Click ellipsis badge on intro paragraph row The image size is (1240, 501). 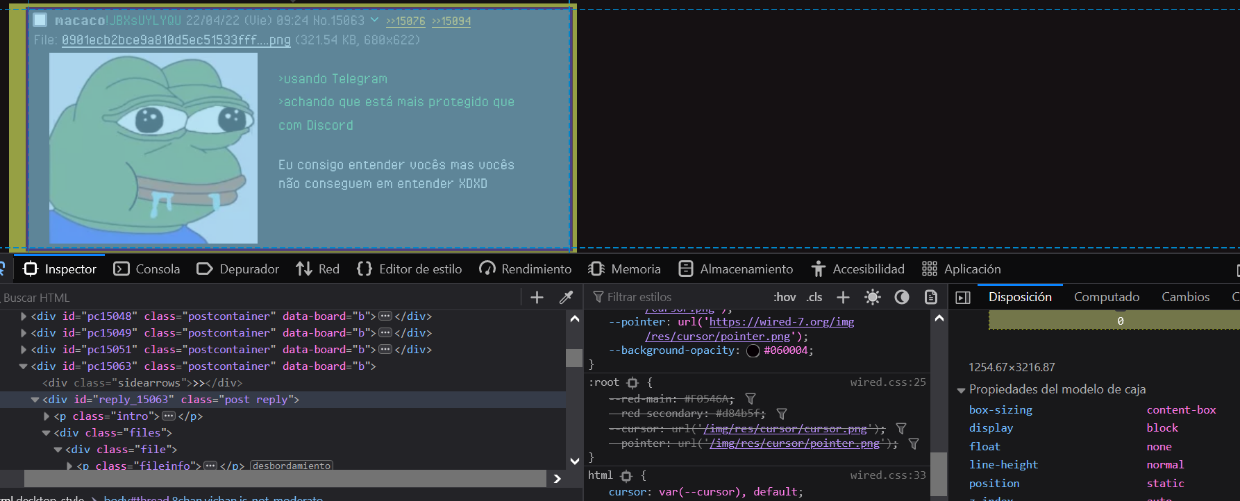click(x=169, y=416)
